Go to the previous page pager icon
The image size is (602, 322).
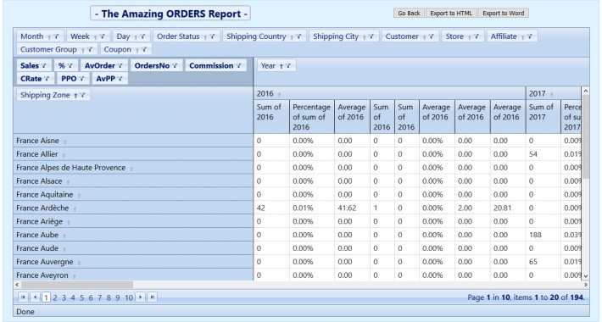tap(35, 297)
